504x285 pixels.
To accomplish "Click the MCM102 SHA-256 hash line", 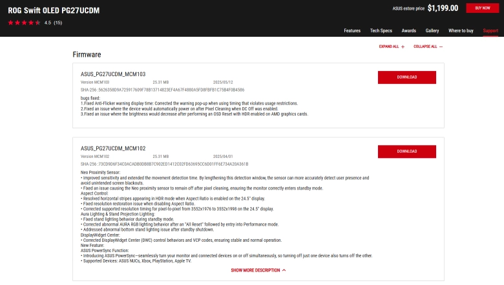I will click(164, 164).
